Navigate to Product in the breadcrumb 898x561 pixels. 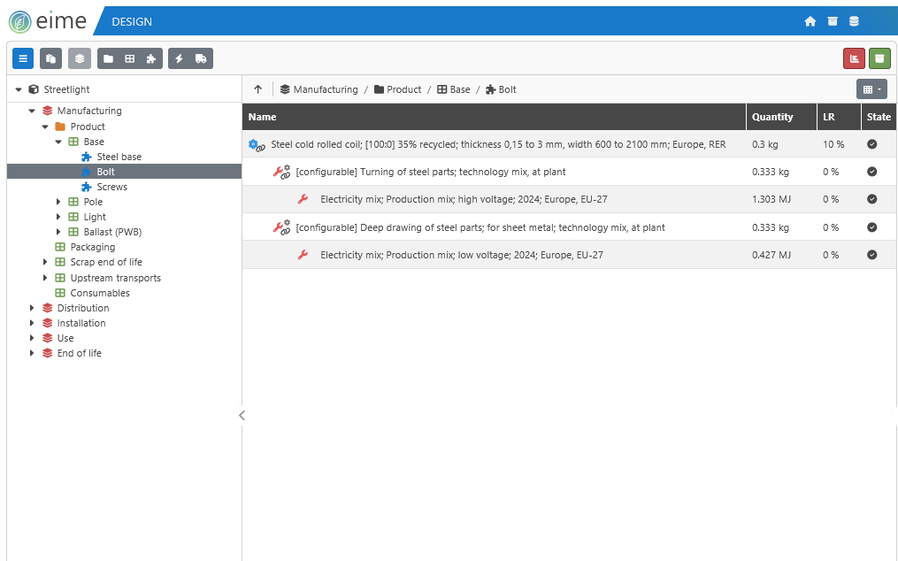pos(397,89)
